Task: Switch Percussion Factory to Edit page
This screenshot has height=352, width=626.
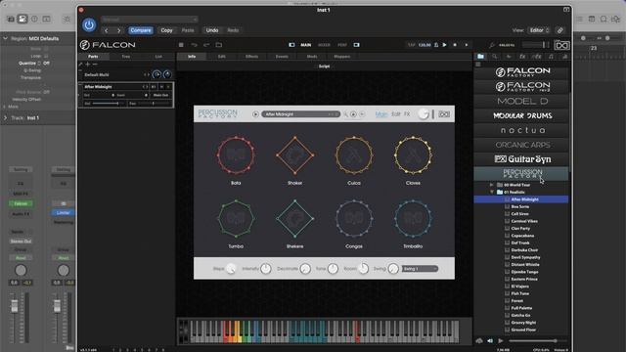Action: click(x=395, y=114)
